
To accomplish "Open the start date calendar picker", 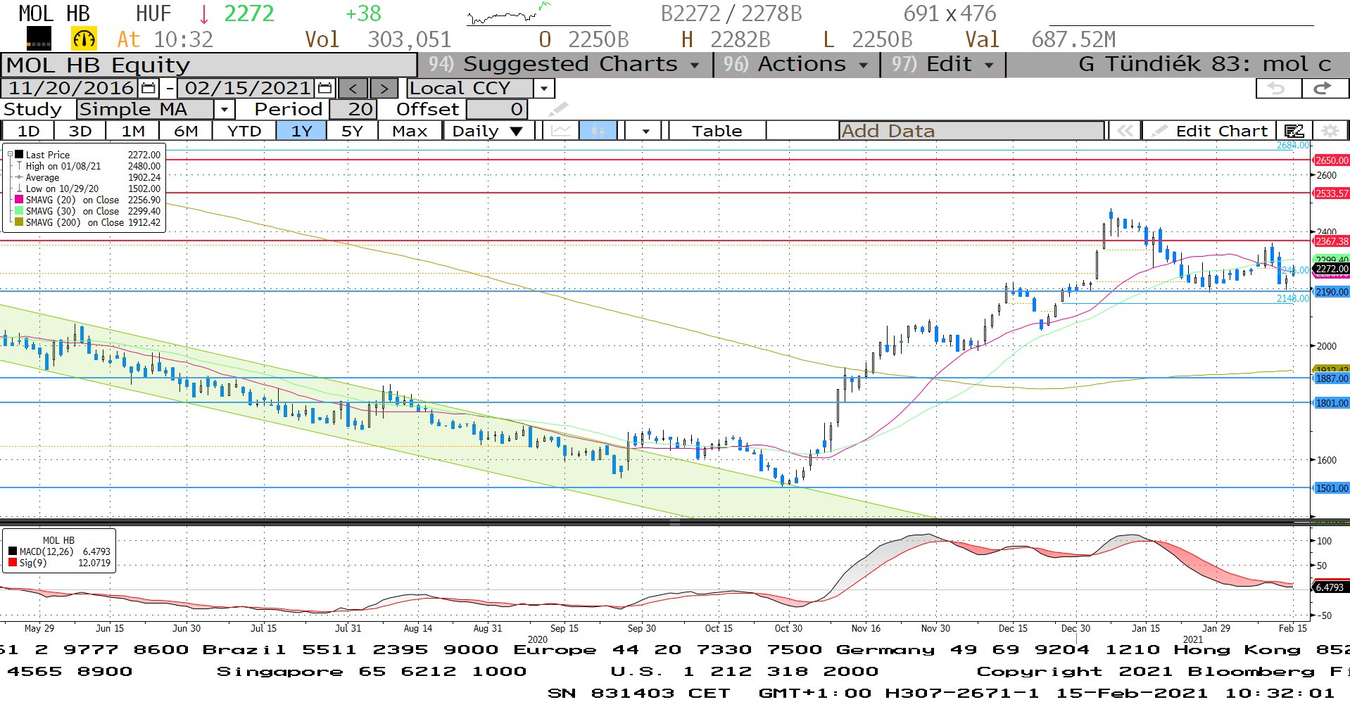I will point(149,89).
